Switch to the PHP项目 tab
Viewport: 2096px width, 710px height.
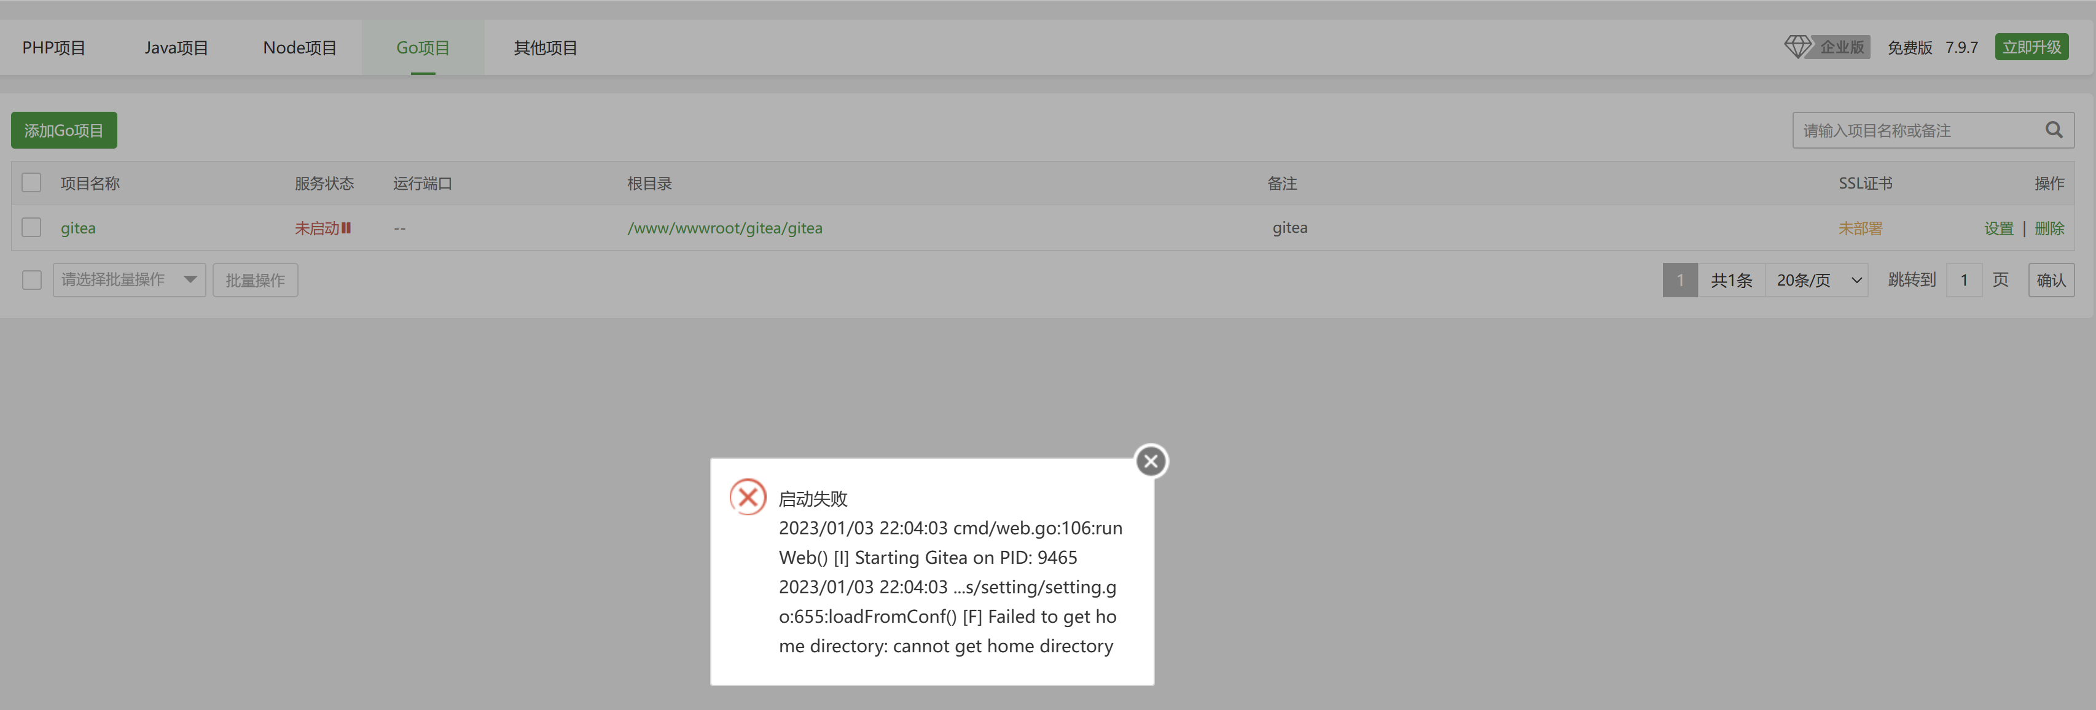(x=53, y=47)
